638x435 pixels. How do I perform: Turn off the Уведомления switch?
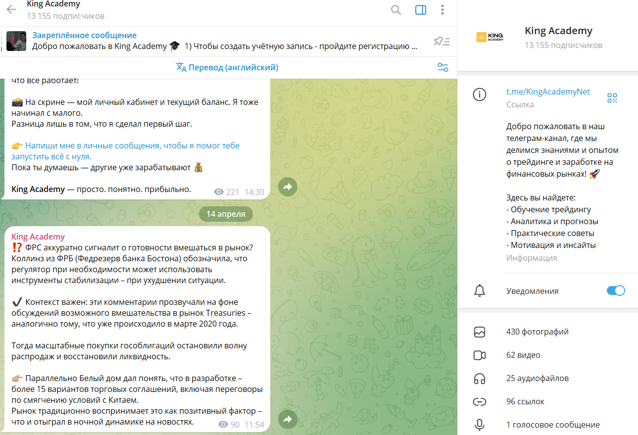[616, 290]
